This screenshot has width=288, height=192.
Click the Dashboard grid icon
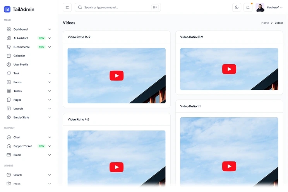[x=9, y=29]
